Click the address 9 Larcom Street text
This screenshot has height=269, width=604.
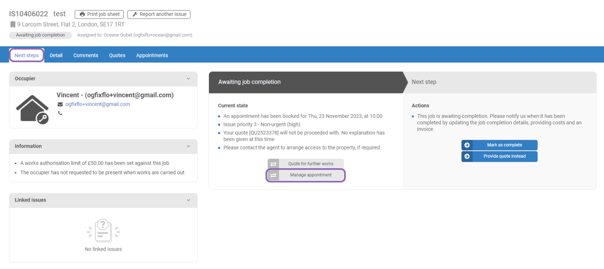pos(71,24)
